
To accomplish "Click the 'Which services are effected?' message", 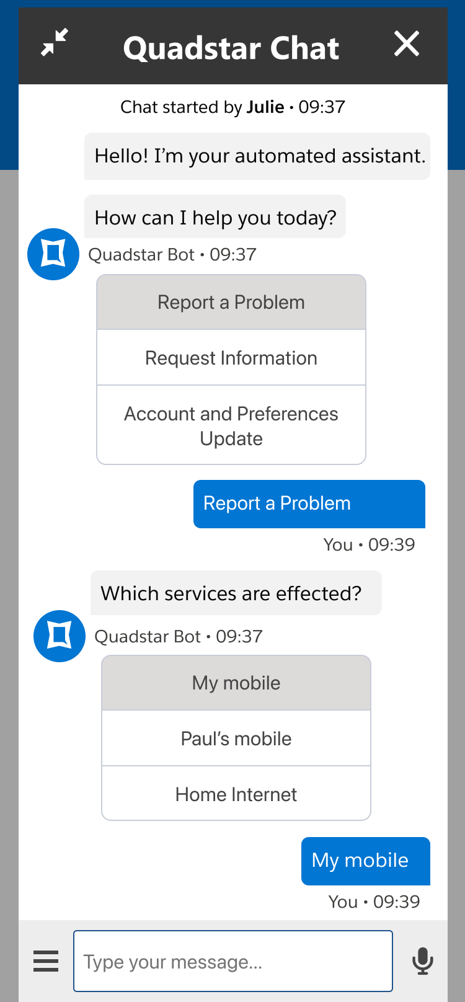I will [x=236, y=593].
